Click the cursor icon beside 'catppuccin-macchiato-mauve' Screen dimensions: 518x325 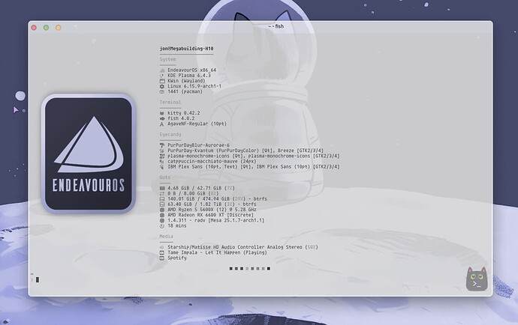tap(162, 162)
